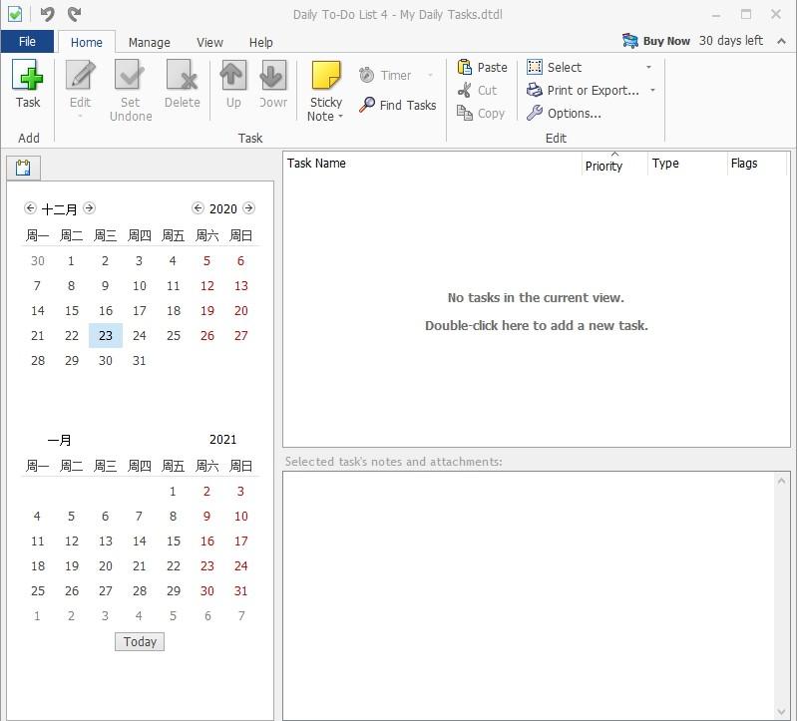The image size is (797, 721).
Task: Expand the Print or Export dropdown arrow
Action: [652, 90]
